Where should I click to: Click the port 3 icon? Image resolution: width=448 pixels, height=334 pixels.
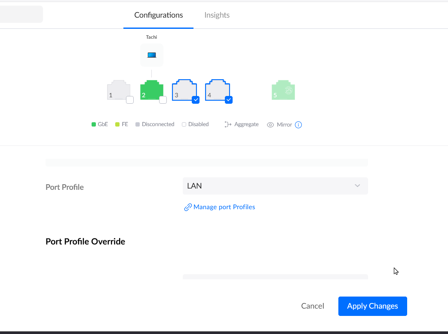click(x=184, y=90)
